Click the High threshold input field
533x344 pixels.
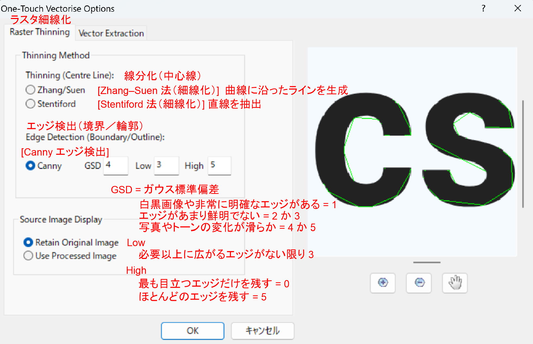click(x=220, y=165)
